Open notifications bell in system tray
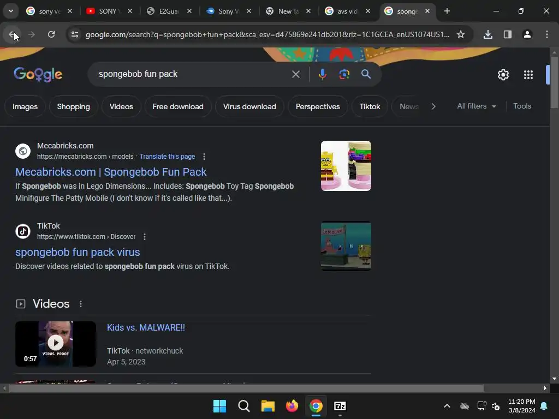Viewport: 559px width, 419px height. click(x=544, y=406)
